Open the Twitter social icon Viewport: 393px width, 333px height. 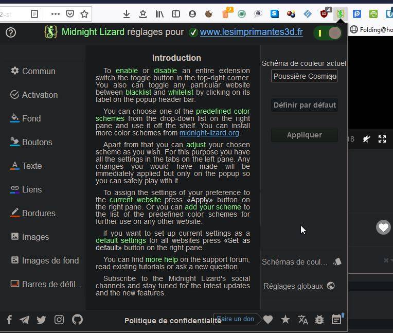[41, 320]
